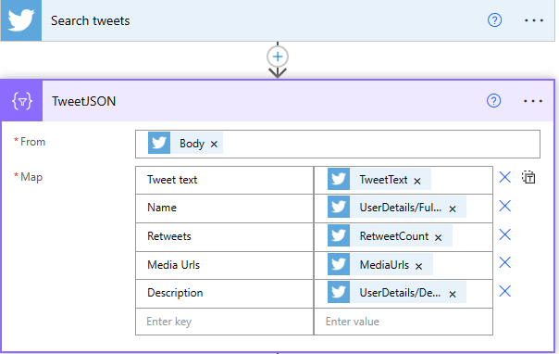
Task: Click the Enter value input field
Action: pyautogui.click(x=404, y=322)
